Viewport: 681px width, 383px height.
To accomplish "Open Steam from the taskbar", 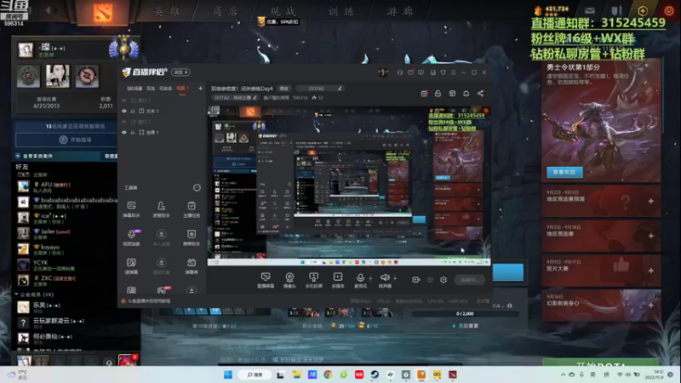I will tap(375, 374).
